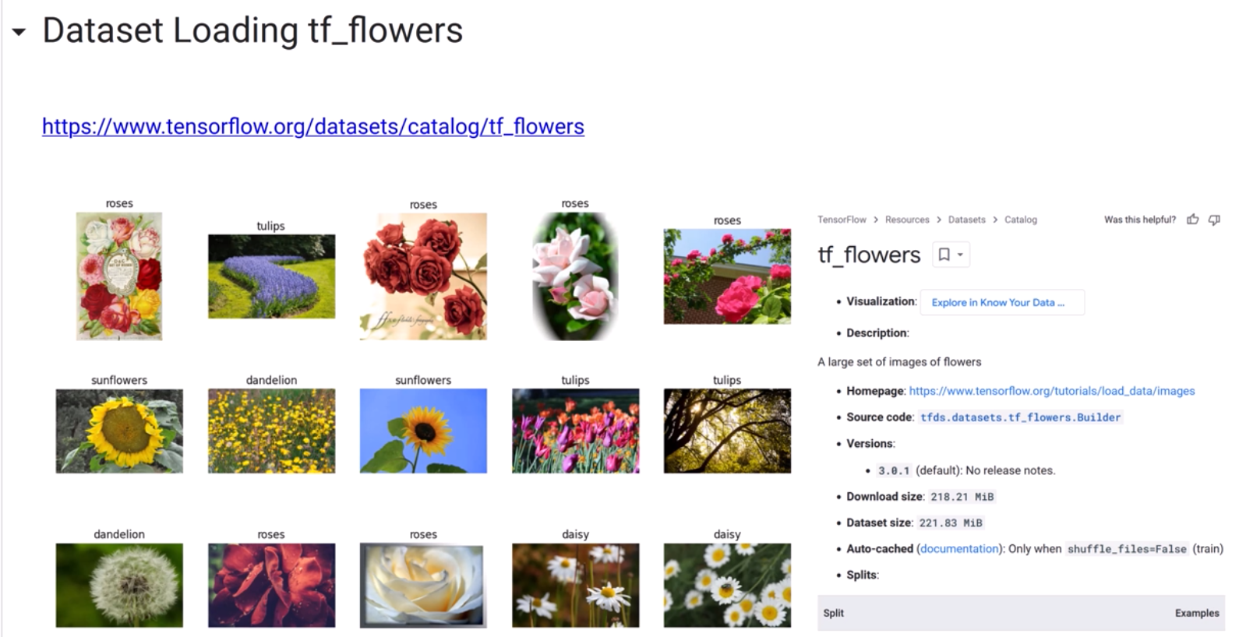1239x637 pixels.
Task: Select the purple tulips field image
Action: 271,276
